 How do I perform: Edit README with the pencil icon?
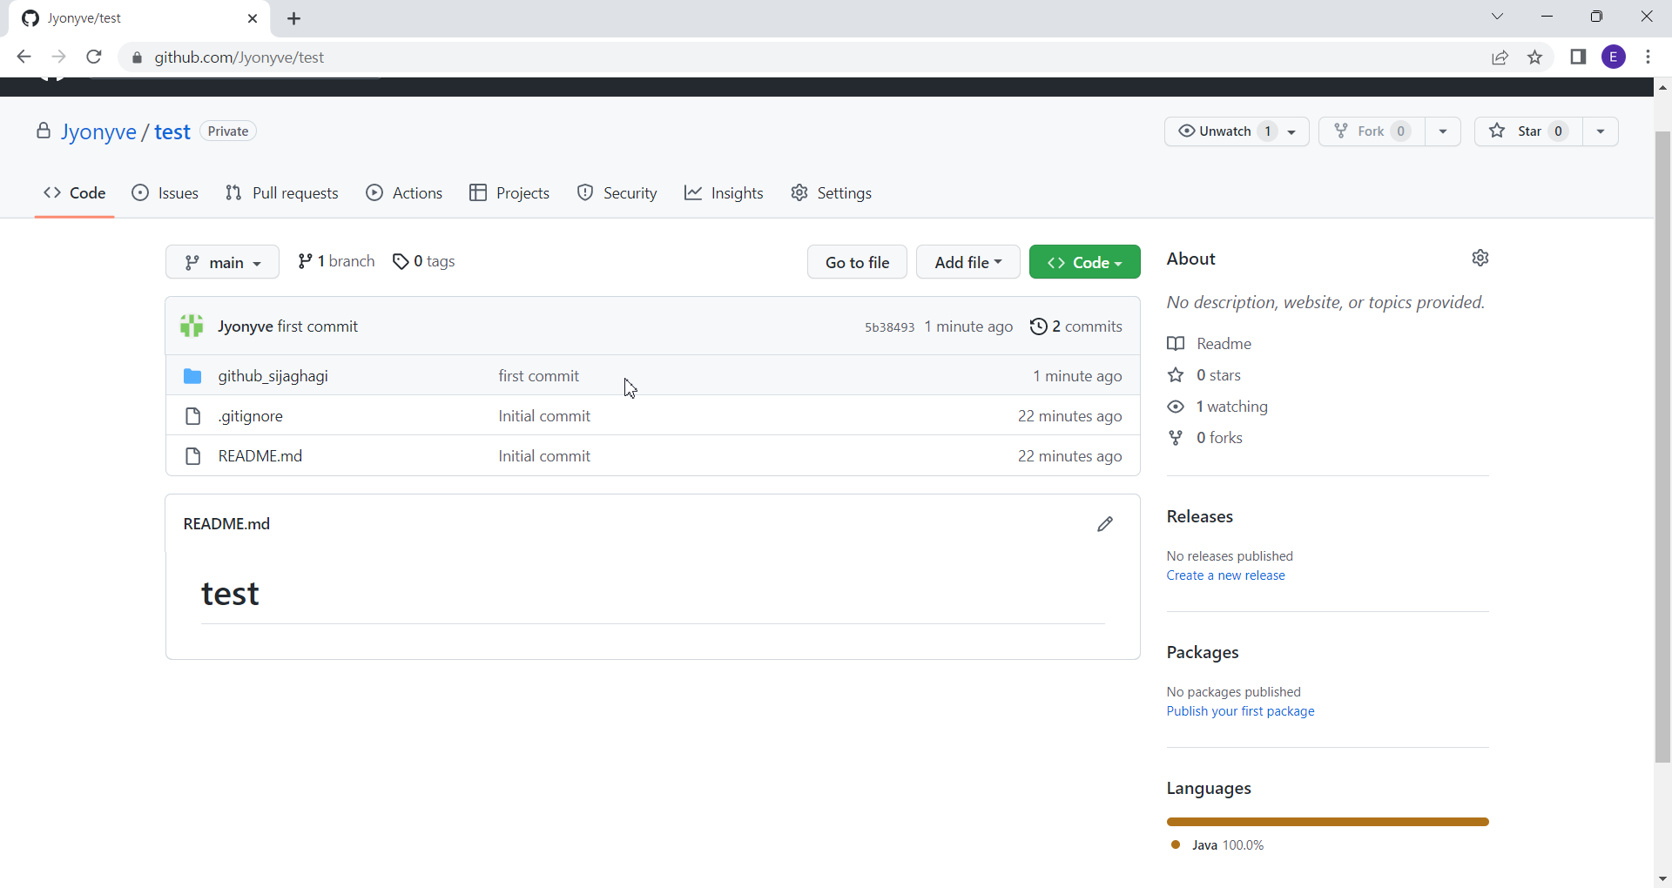click(1105, 524)
